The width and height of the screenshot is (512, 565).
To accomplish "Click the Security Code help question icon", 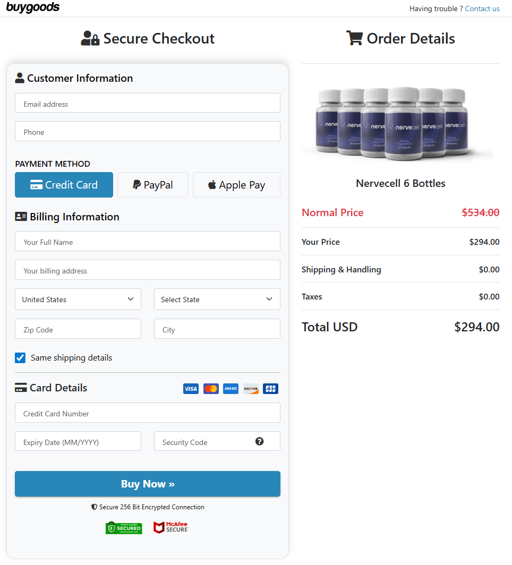I will tap(259, 441).
